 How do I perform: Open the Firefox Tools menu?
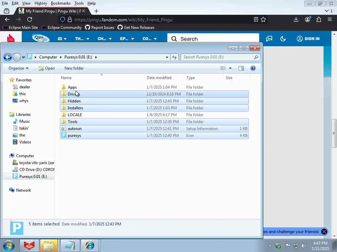pyautogui.click(x=79, y=3)
